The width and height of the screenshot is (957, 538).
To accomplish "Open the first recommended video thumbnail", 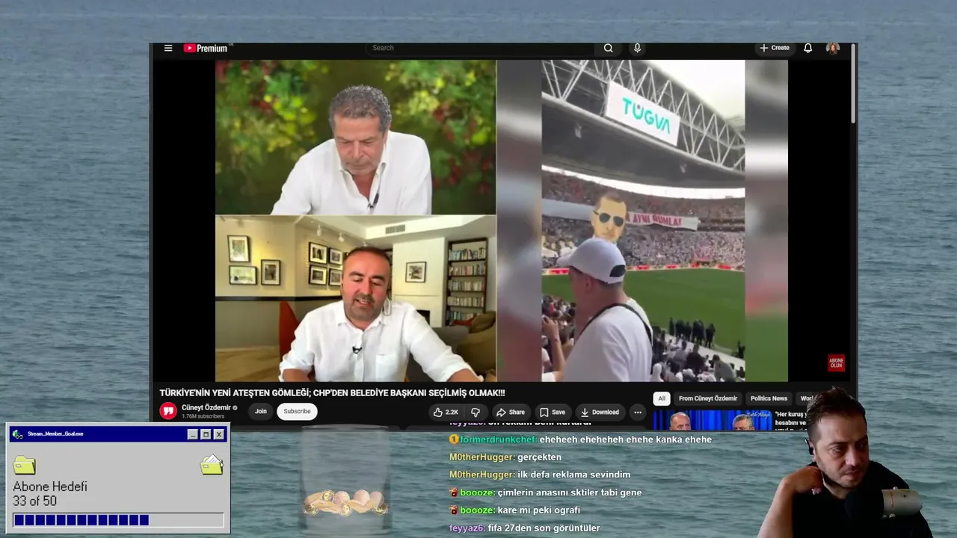I will click(x=713, y=420).
